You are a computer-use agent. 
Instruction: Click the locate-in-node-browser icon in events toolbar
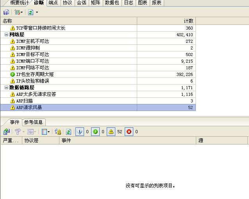tap(7, 132)
